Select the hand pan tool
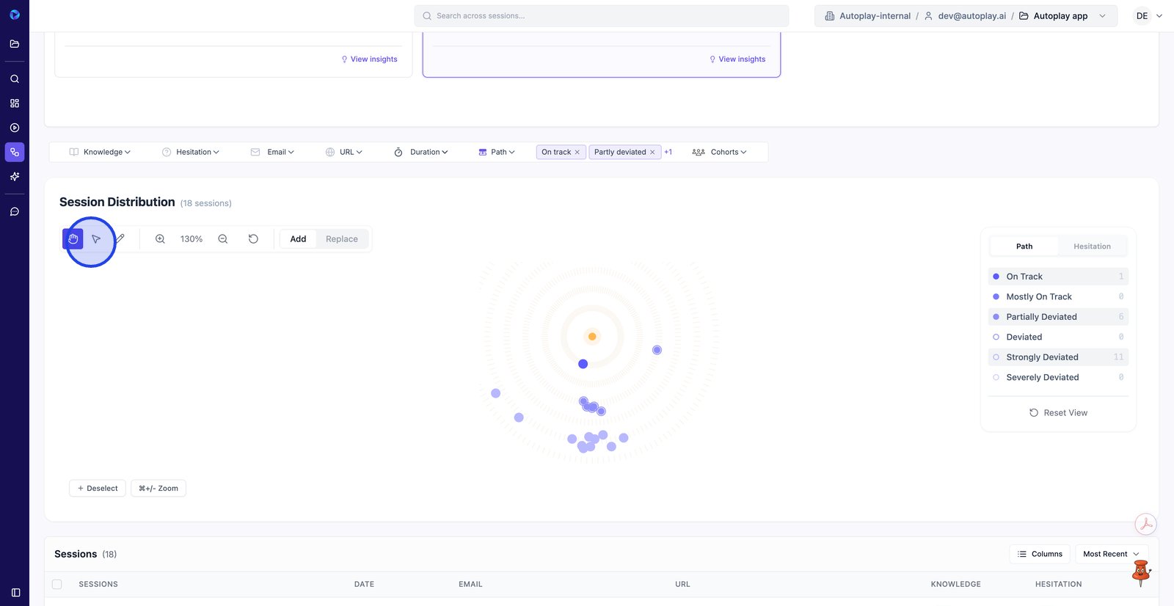This screenshot has height=606, width=1174. click(73, 239)
